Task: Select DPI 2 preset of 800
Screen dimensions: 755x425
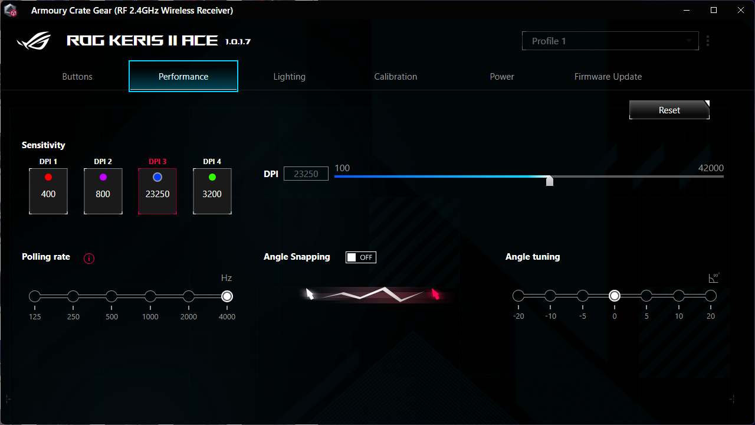Action: (x=103, y=191)
